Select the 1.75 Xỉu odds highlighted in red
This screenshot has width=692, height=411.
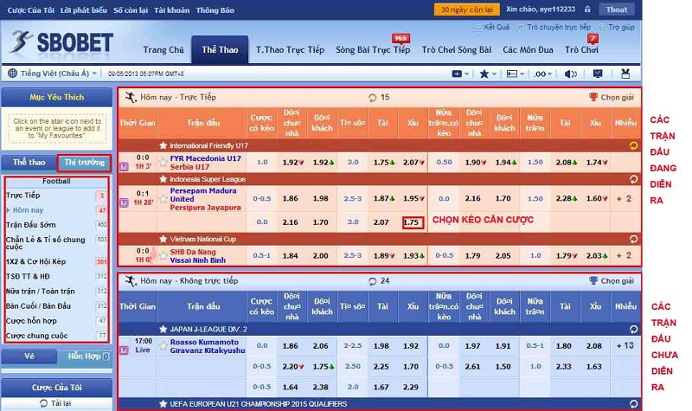[413, 222]
